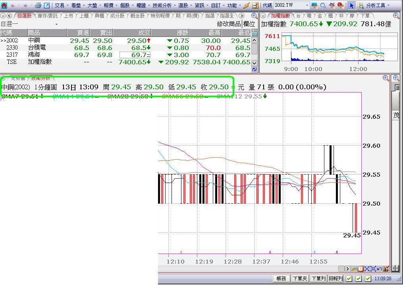Click the magnifier icon left of 分析工具
403x285 pixels.
click(x=361, y=6)
